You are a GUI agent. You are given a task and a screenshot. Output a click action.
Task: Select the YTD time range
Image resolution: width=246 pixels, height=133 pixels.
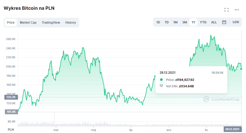203,22
